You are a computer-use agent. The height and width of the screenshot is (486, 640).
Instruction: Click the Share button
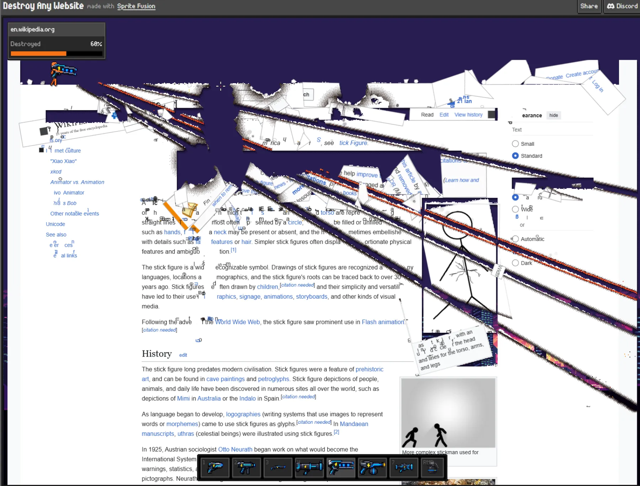coord(589,6)
